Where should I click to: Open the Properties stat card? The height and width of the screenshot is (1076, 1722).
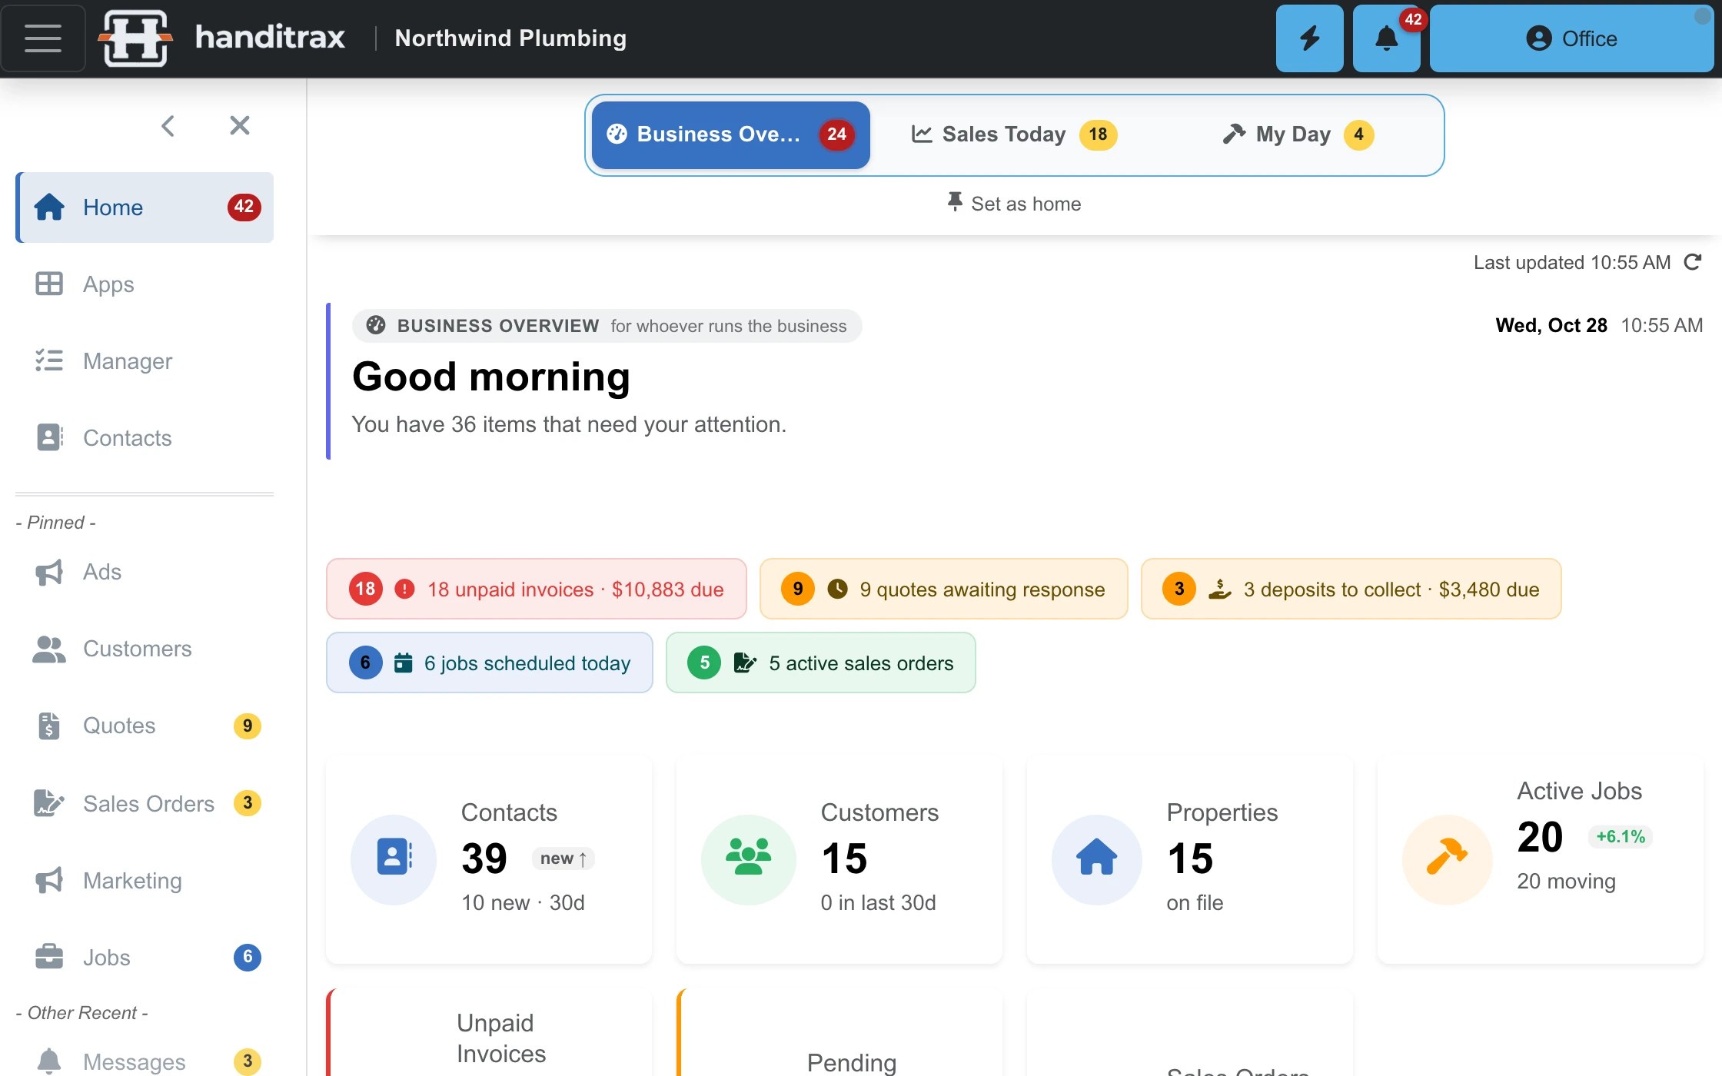point(1190,858)
